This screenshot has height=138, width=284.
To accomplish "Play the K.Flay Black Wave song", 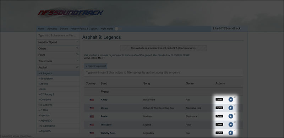I will pyautogui.click(x=230, y=99).
